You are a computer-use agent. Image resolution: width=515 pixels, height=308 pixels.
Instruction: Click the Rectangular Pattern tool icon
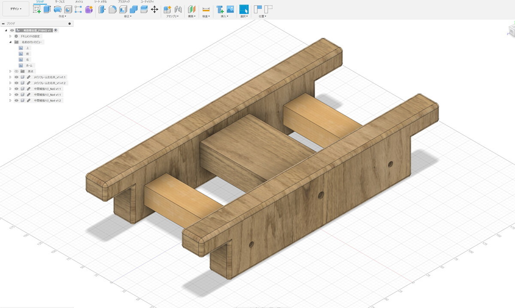click(x=78, y=9)
